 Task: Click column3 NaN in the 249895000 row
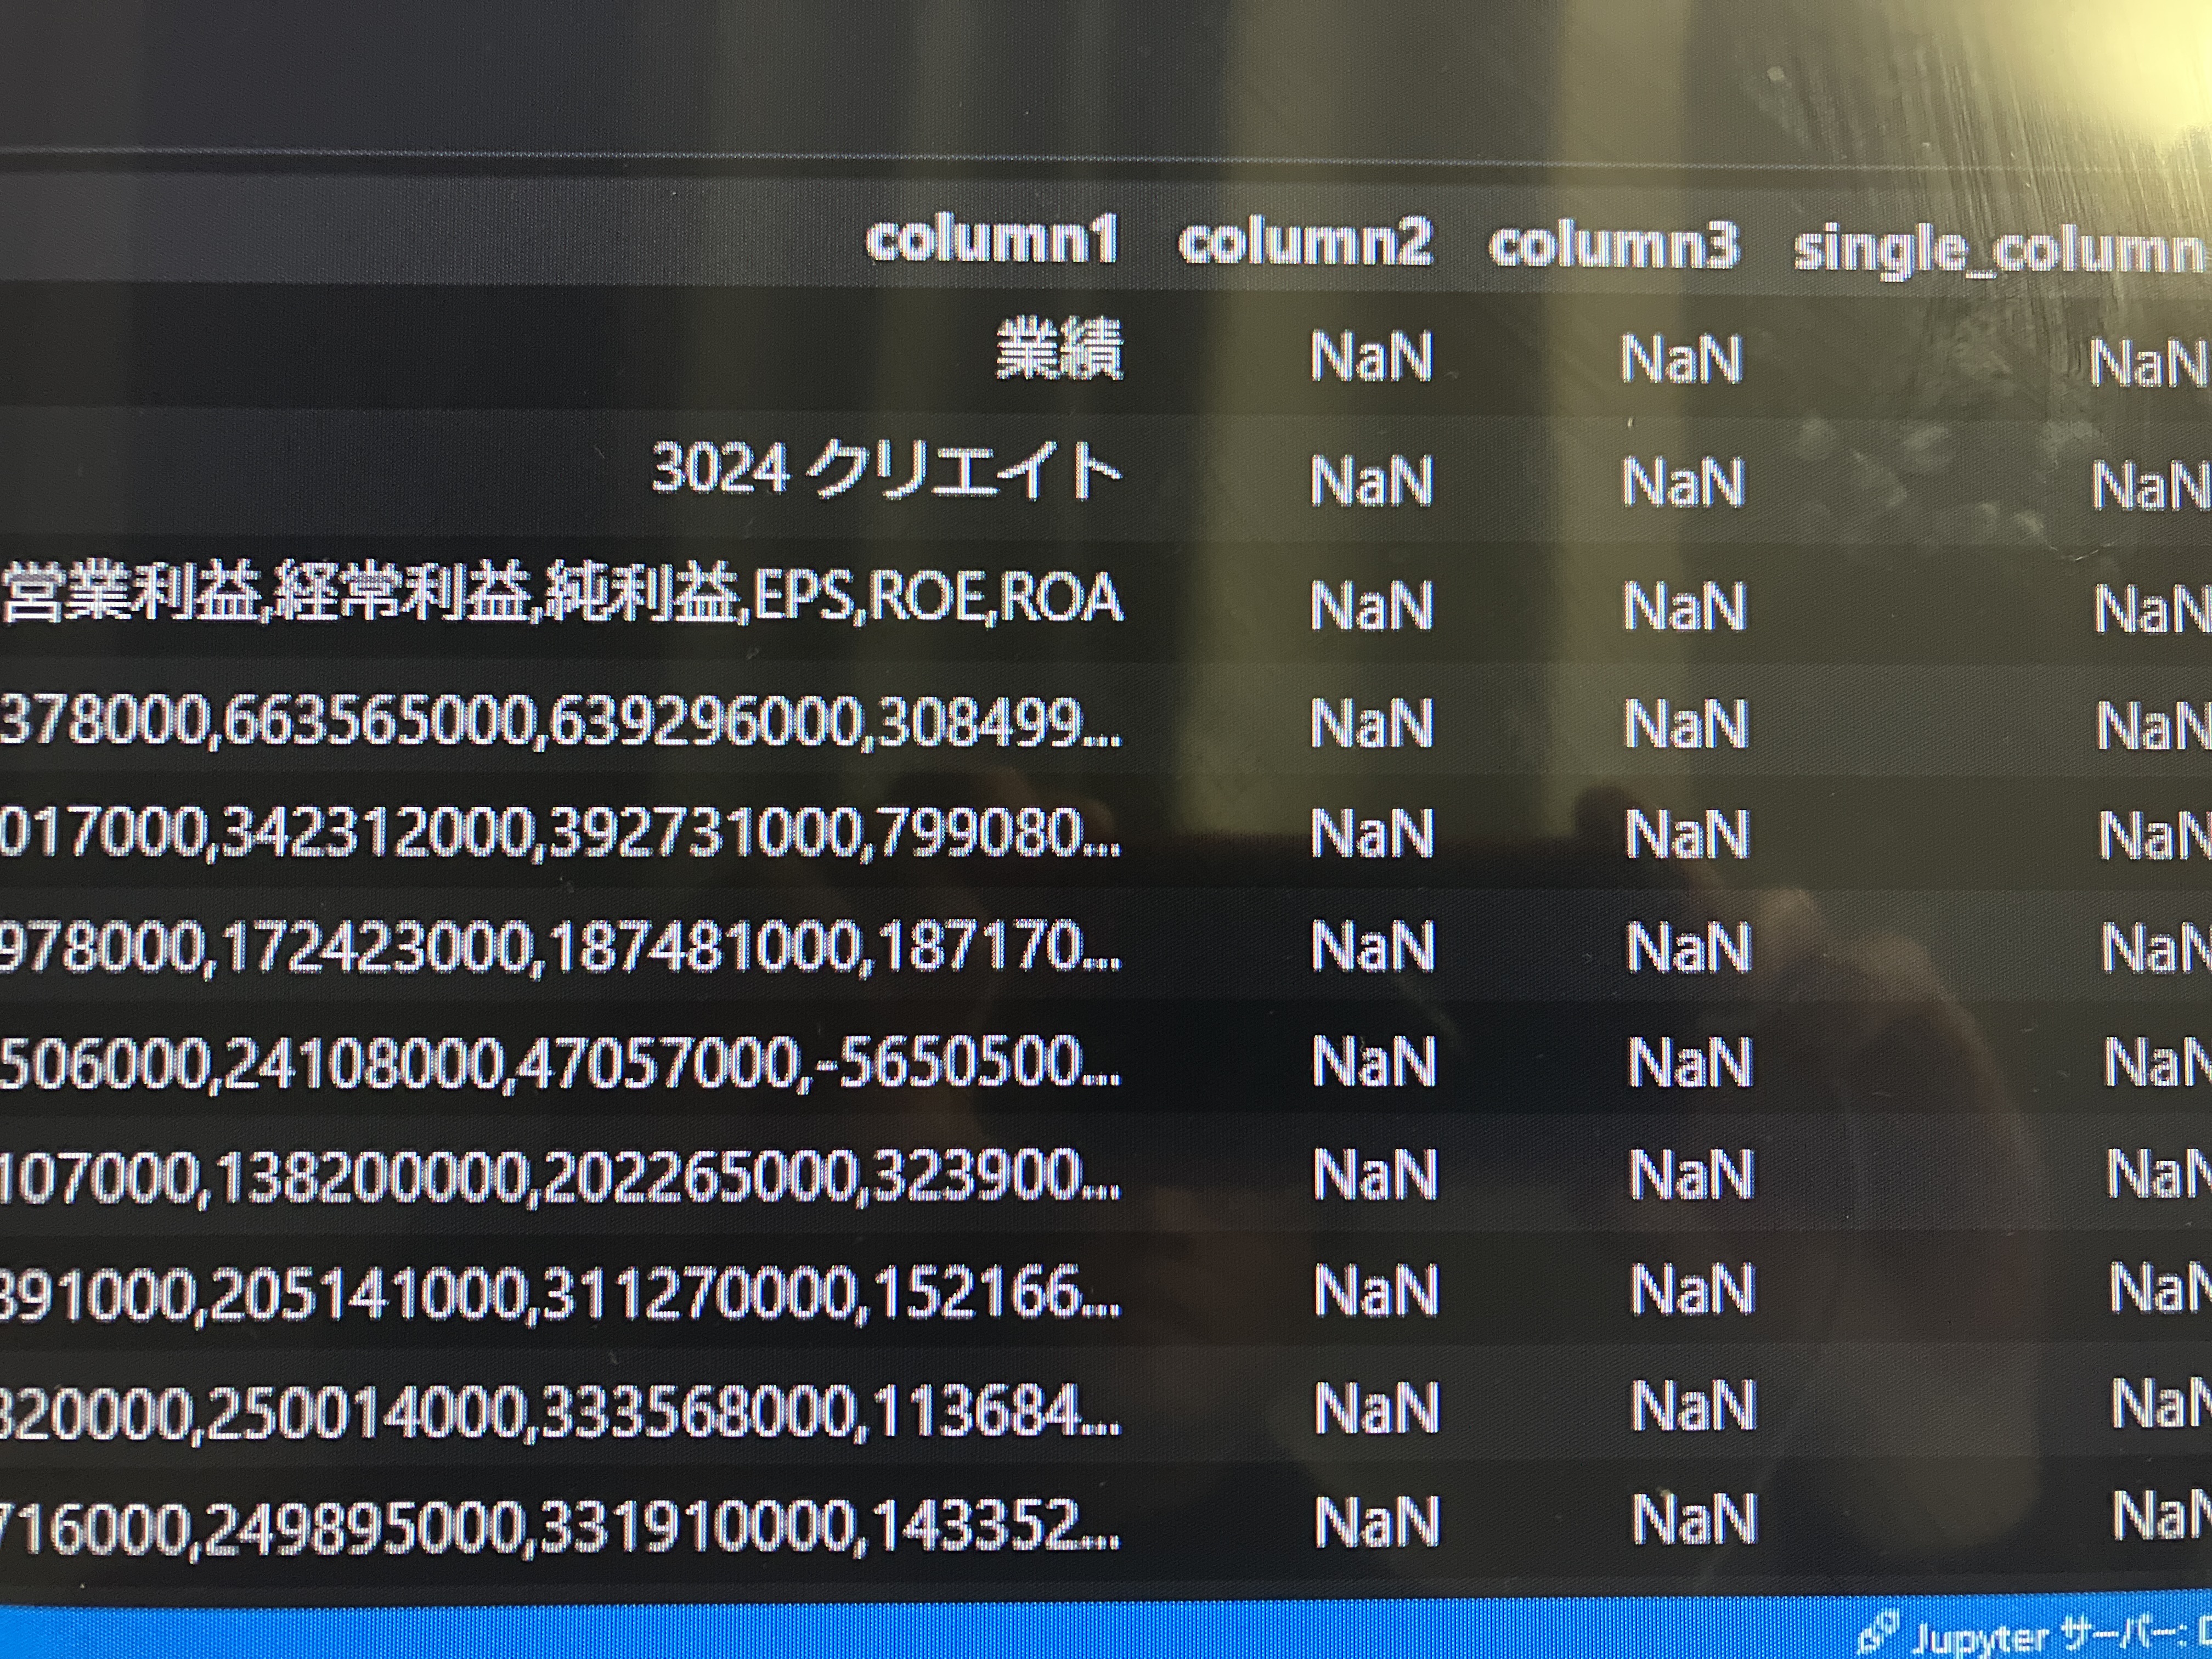coord(1694,1520)
